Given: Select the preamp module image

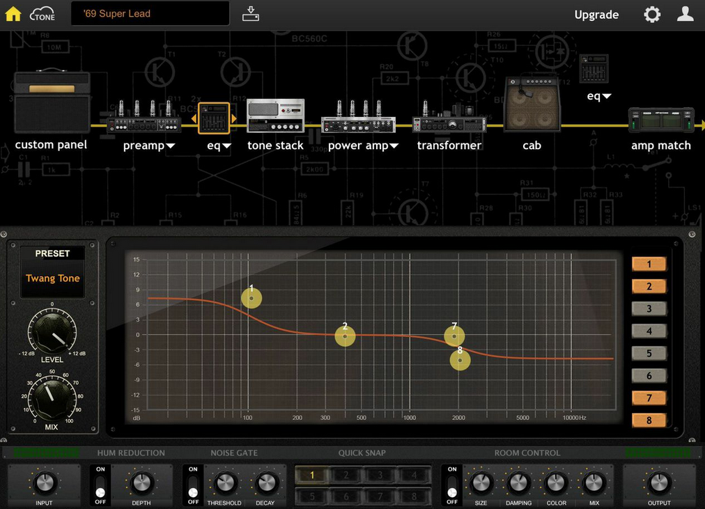Looking at the screenshot, I should point(145,116).
